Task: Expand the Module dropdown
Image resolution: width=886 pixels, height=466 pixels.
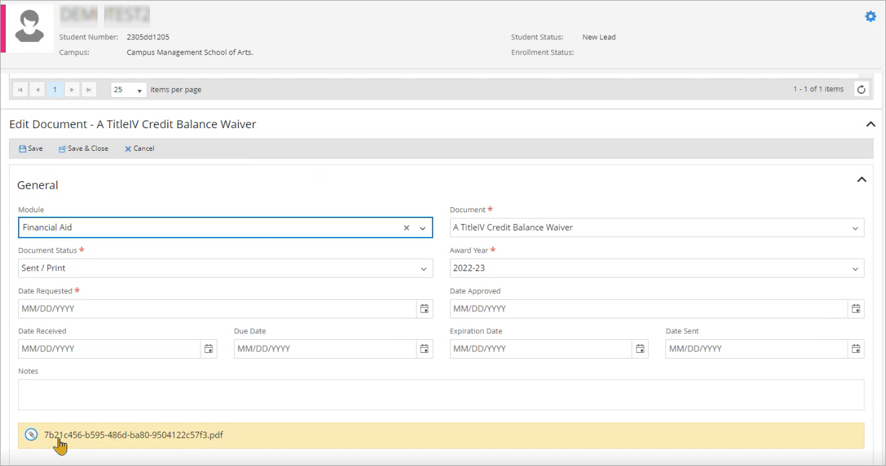Action: point(423,228)
